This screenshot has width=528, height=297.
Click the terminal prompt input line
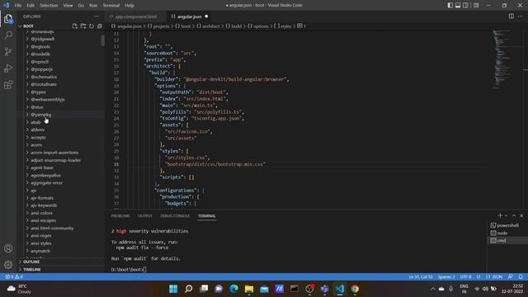(x=129, y=270)
